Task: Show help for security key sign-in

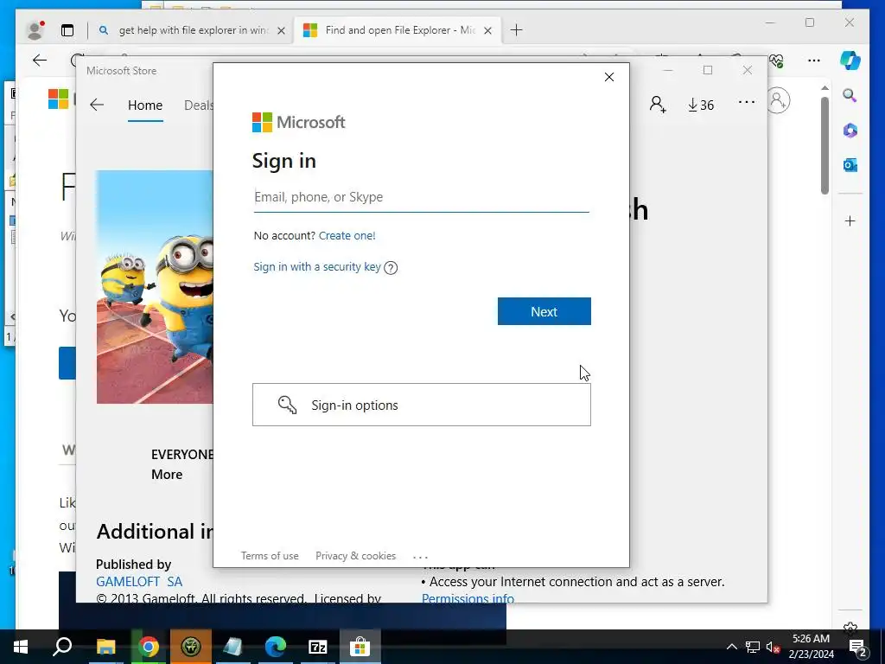Action: (x=391, y=268)
